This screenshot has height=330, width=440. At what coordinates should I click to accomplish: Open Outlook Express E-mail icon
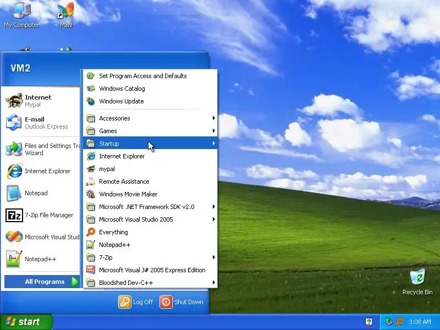click(14, 122)
